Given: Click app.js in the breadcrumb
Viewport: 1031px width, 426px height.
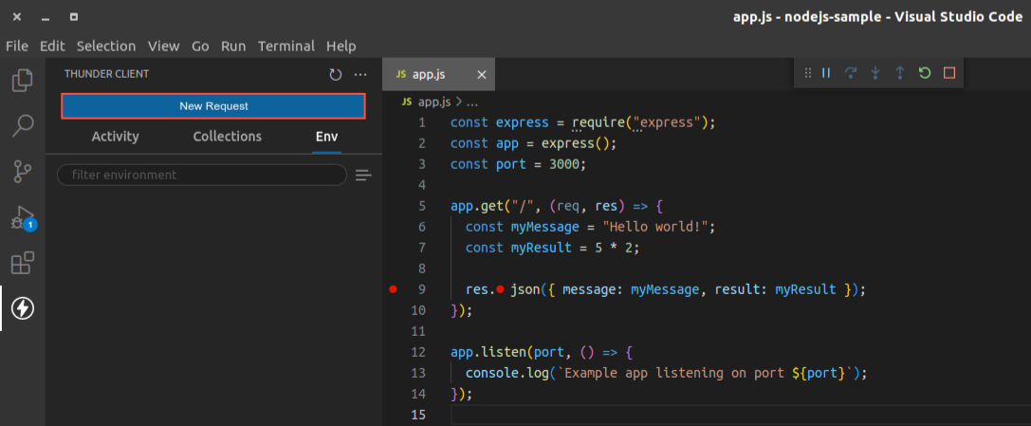Looking at the screenshot, I should [x=434, y=102].
